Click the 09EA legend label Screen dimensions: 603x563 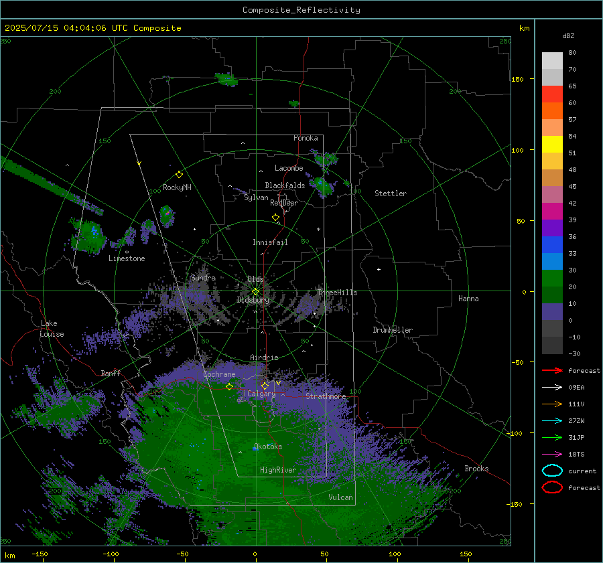coord(576,388)
